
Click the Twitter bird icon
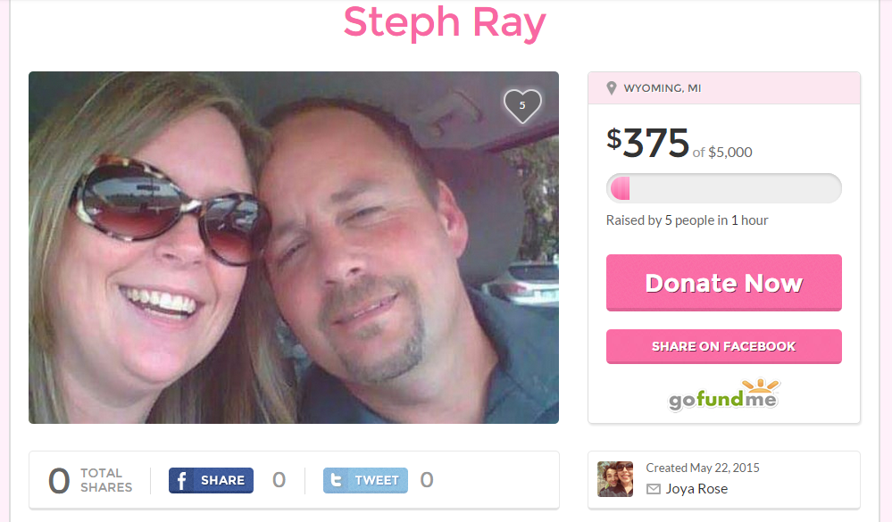pos(337,480)
